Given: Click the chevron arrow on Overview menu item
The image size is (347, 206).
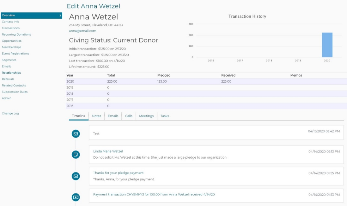Looking at the screenshot, I should tap(60, 15).
